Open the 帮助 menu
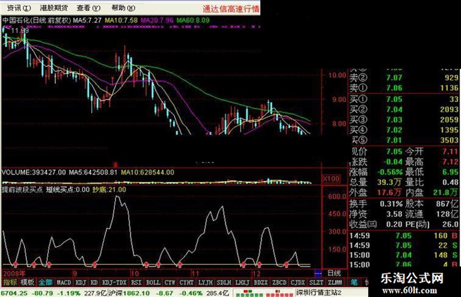 pyautogui.click(x=123, y=8)
